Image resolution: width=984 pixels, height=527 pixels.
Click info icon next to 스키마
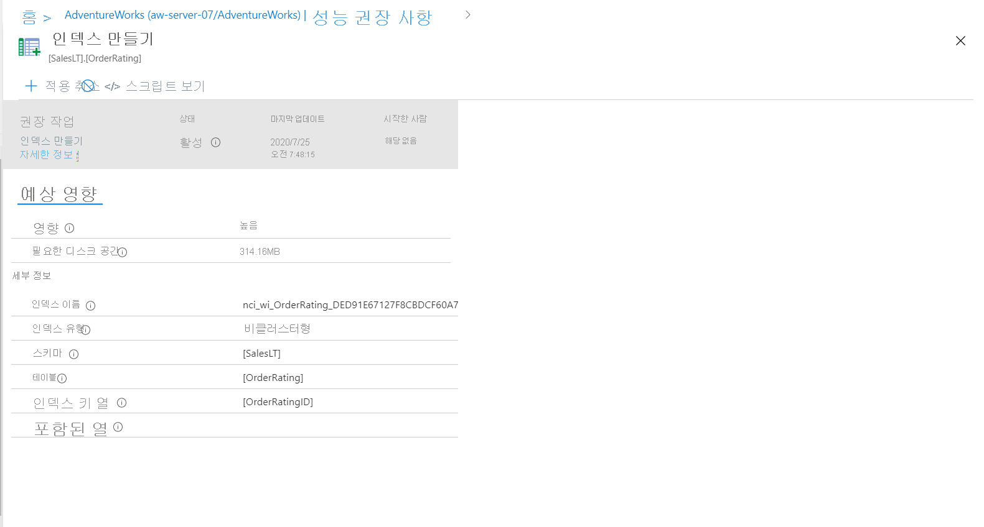click(x=74, y=354)
